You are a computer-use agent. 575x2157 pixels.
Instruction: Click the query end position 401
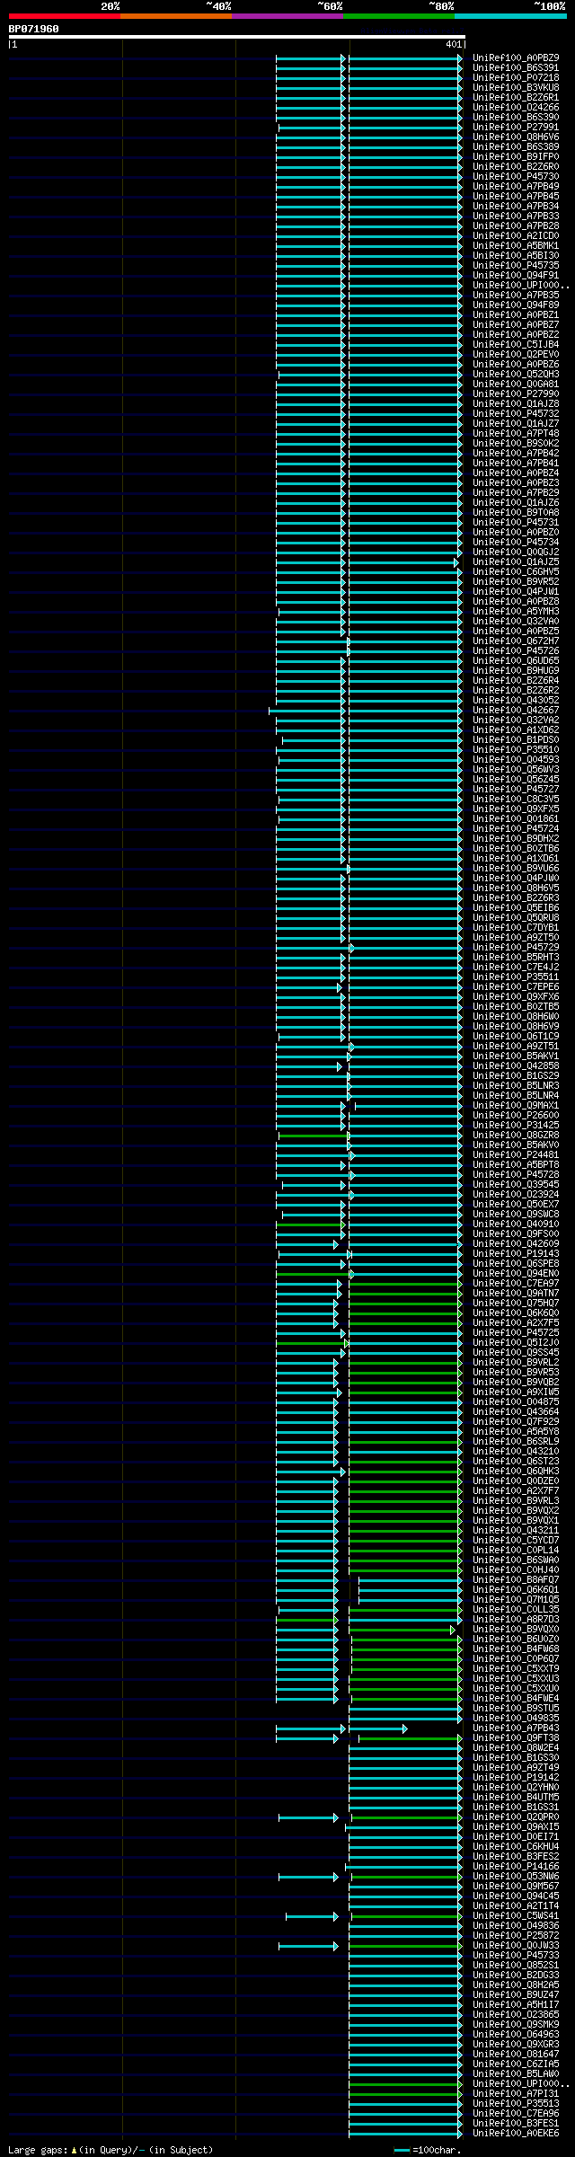pos(453,44)
